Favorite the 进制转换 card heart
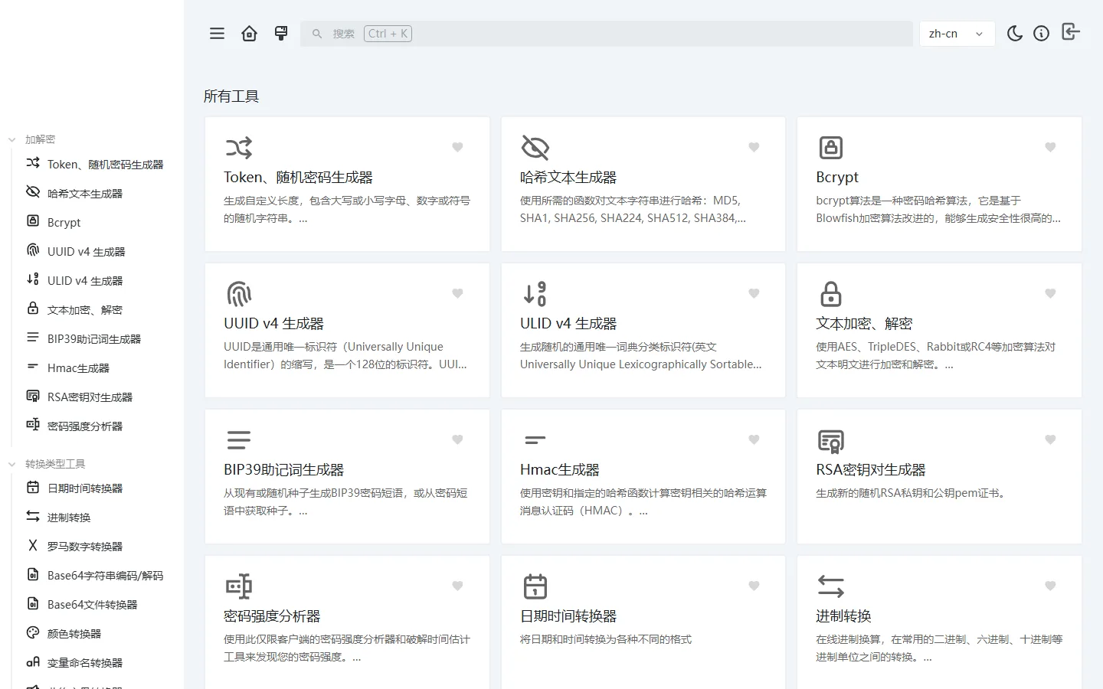 click(x=1050, y=586)
